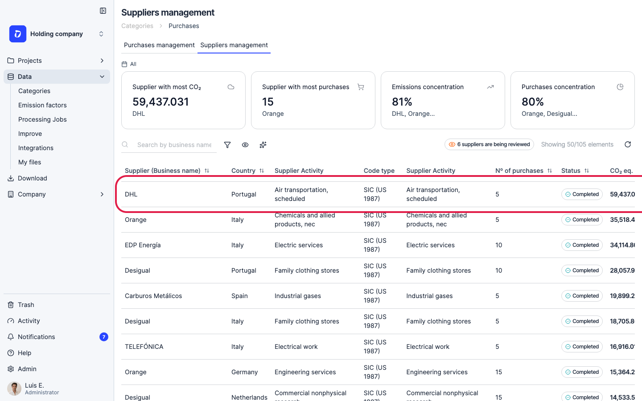This screenshot has height=401, width=642.
Task: Click the CO₂ eq. column header
Action: [x=621, y=171]
